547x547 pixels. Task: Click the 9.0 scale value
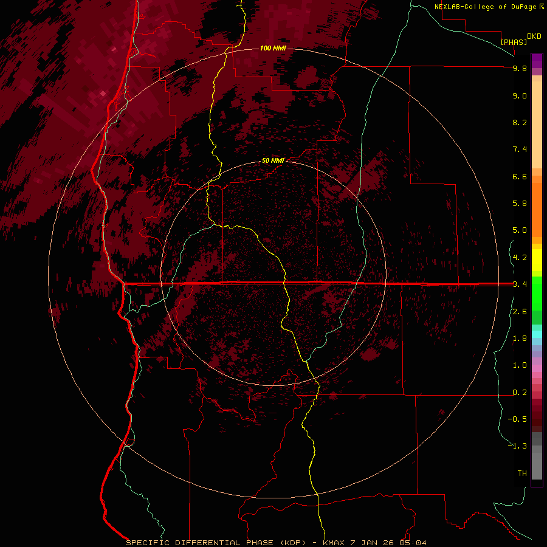point(520,95)
